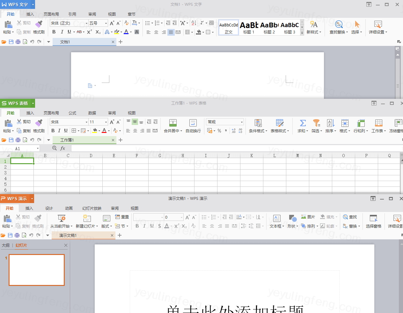Click 详细设置 icon in Writer
Screen dimensions: 403x313
pos(378,25)
